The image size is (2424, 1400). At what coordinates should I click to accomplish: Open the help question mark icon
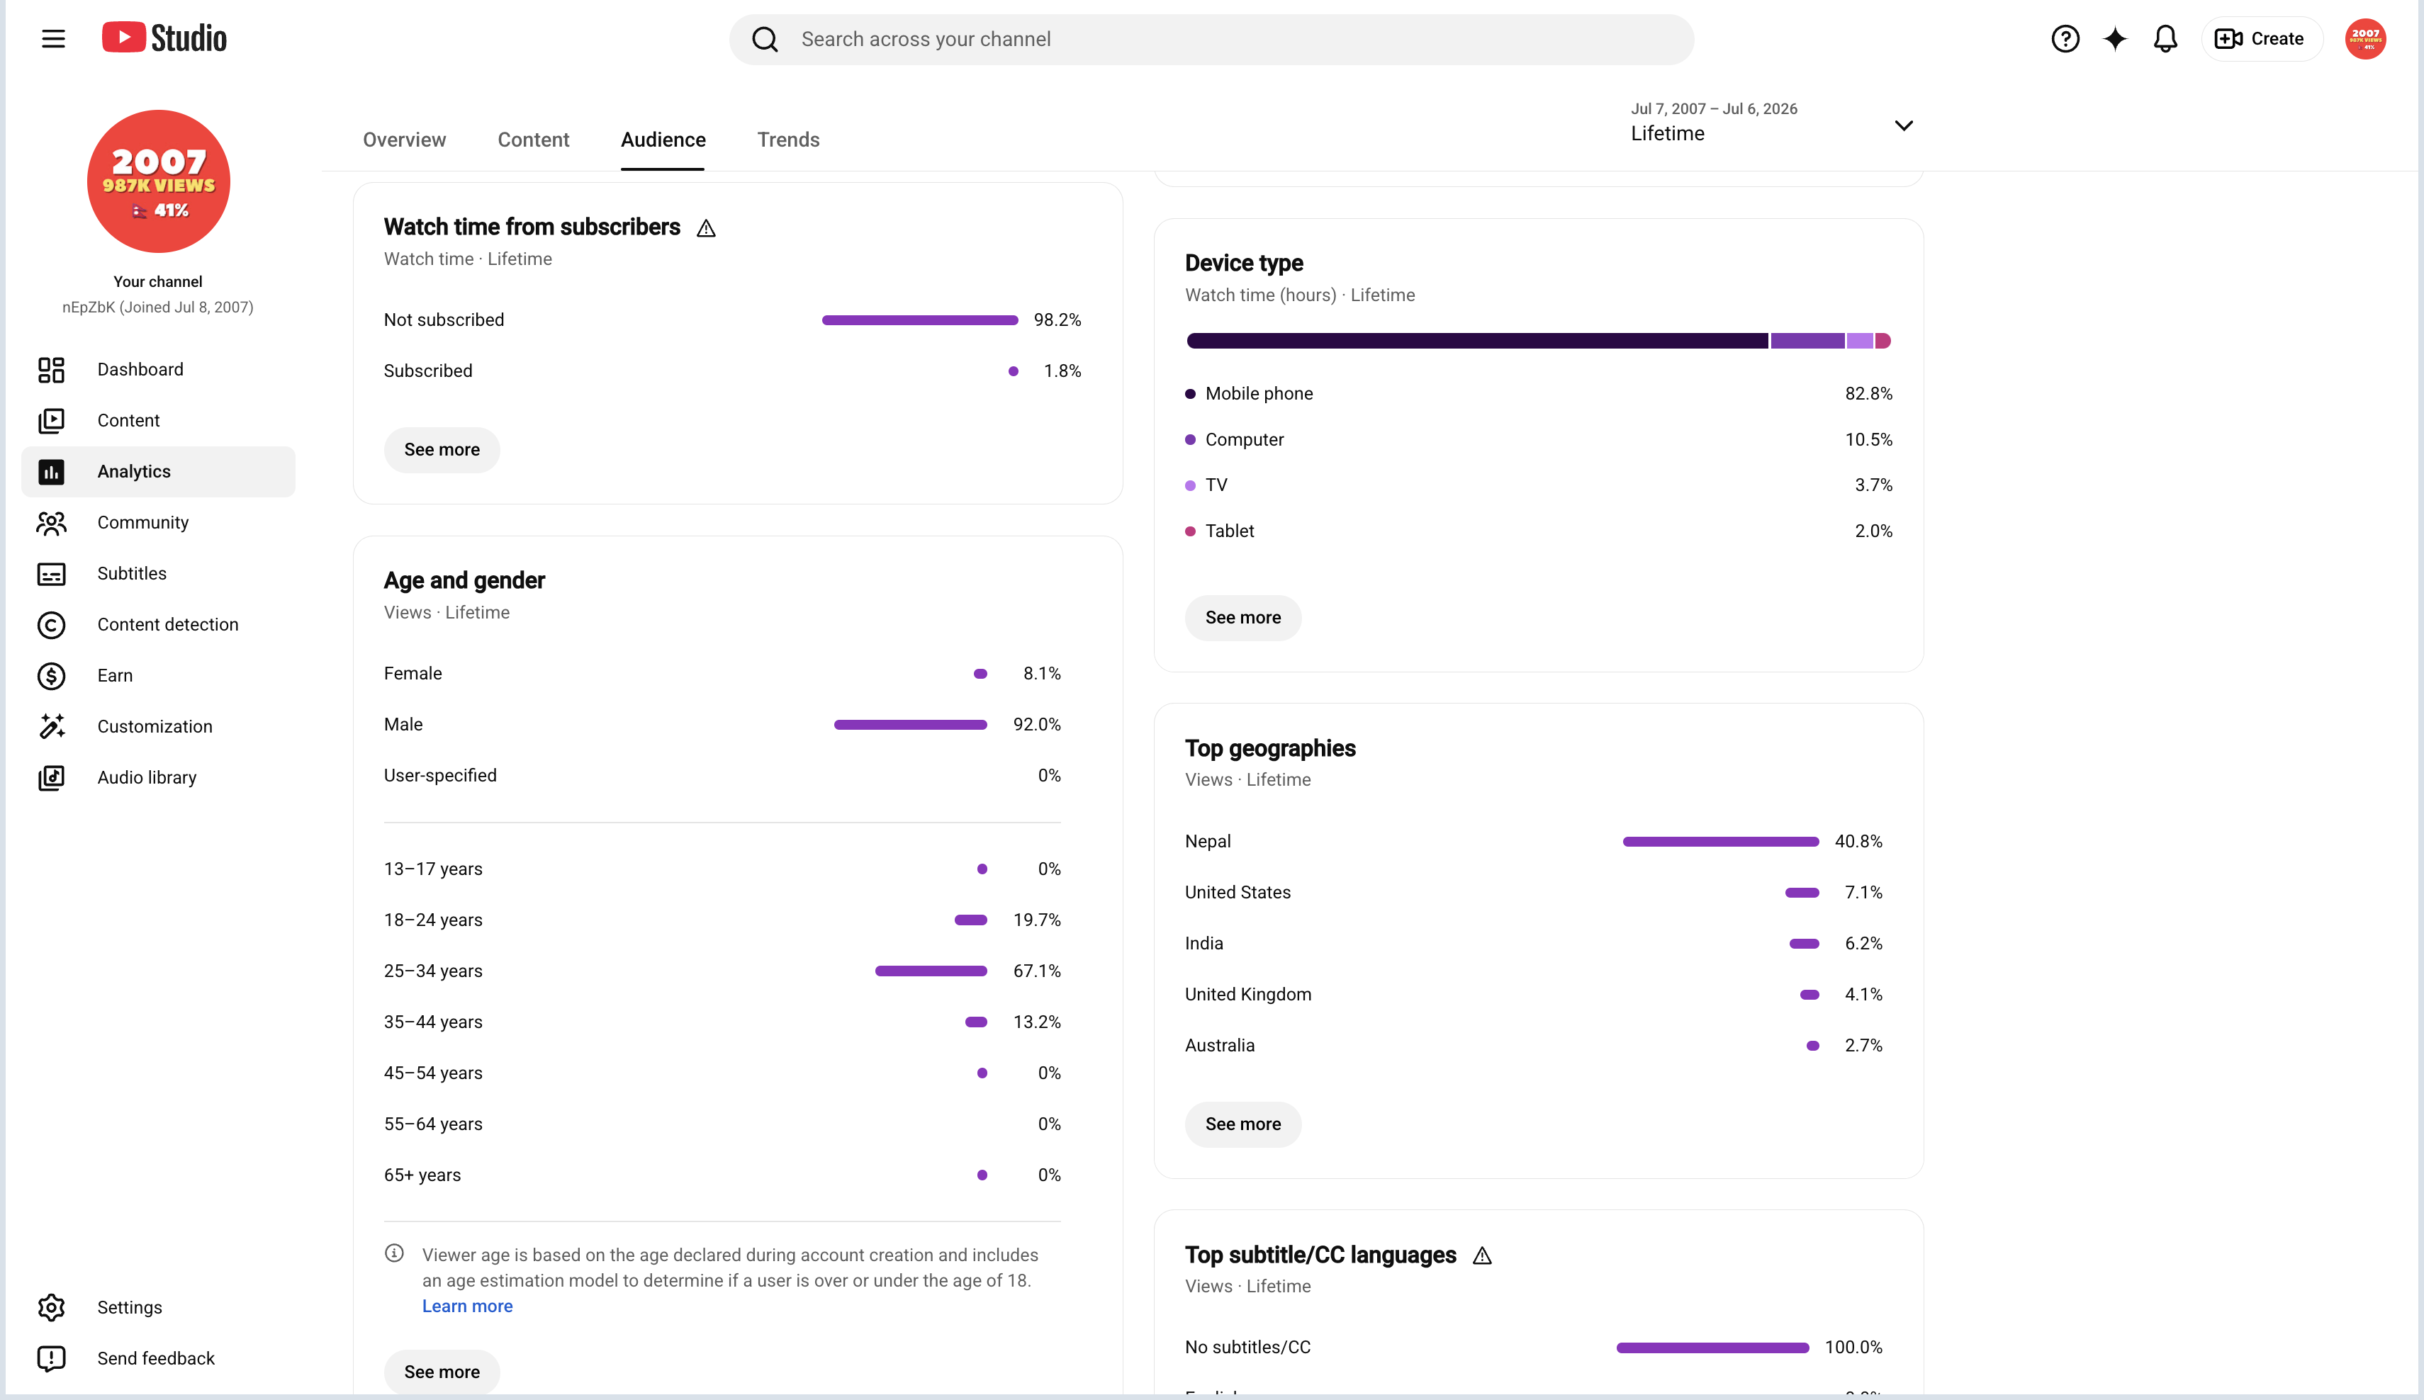point(2064,38)
